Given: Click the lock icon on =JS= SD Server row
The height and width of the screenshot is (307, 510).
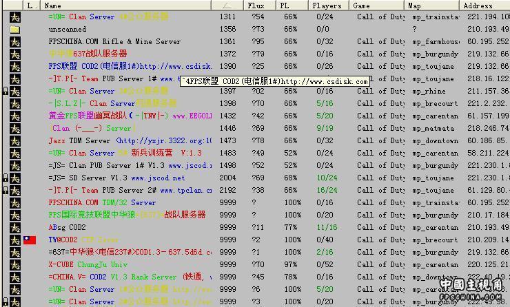Looking at the screenshot, I should (6, 178).
